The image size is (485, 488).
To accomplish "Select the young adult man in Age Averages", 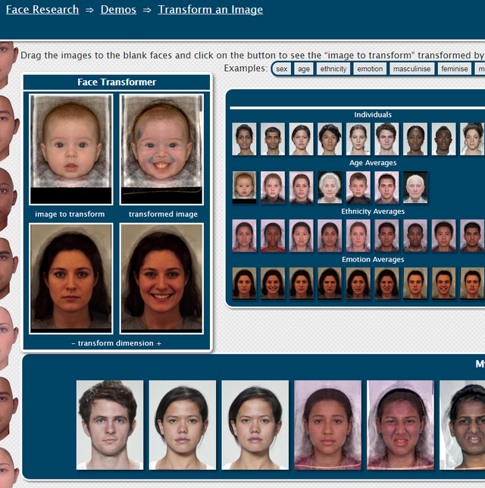I will pyautogui.click(x=386, y=187).
